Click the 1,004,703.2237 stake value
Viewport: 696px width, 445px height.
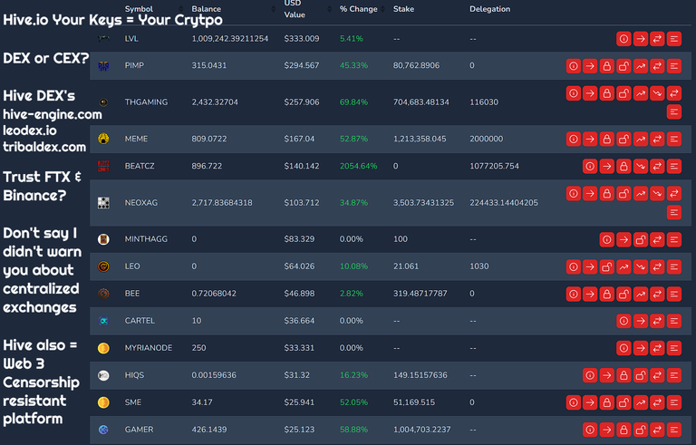pyautogui.click(x=421, y=430)
